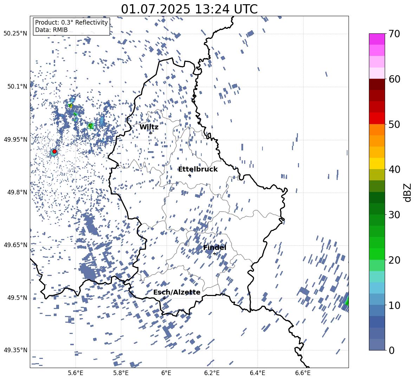Pick the magenta swatch at top of colorbar
The image size is (416, 380).
377,39
